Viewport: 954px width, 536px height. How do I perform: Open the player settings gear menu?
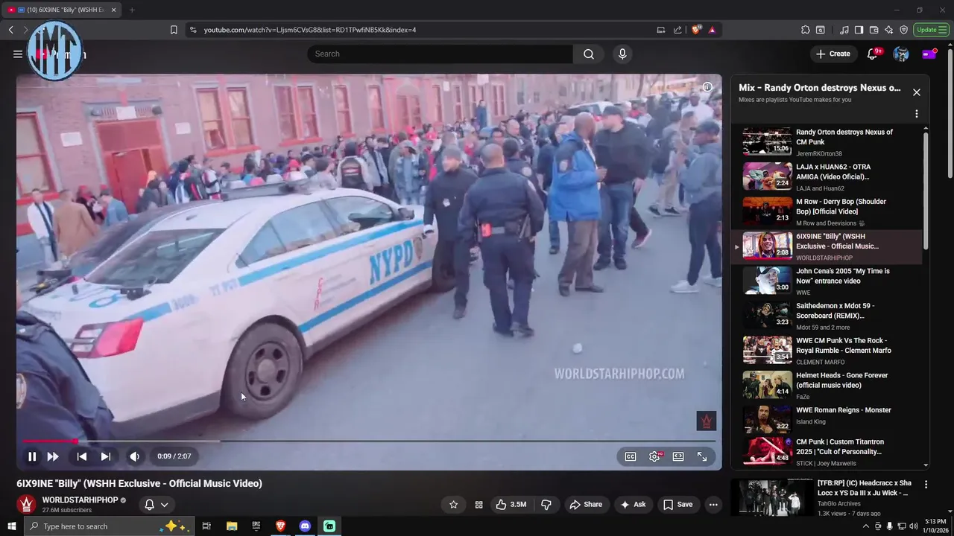[x=654, y=456]
